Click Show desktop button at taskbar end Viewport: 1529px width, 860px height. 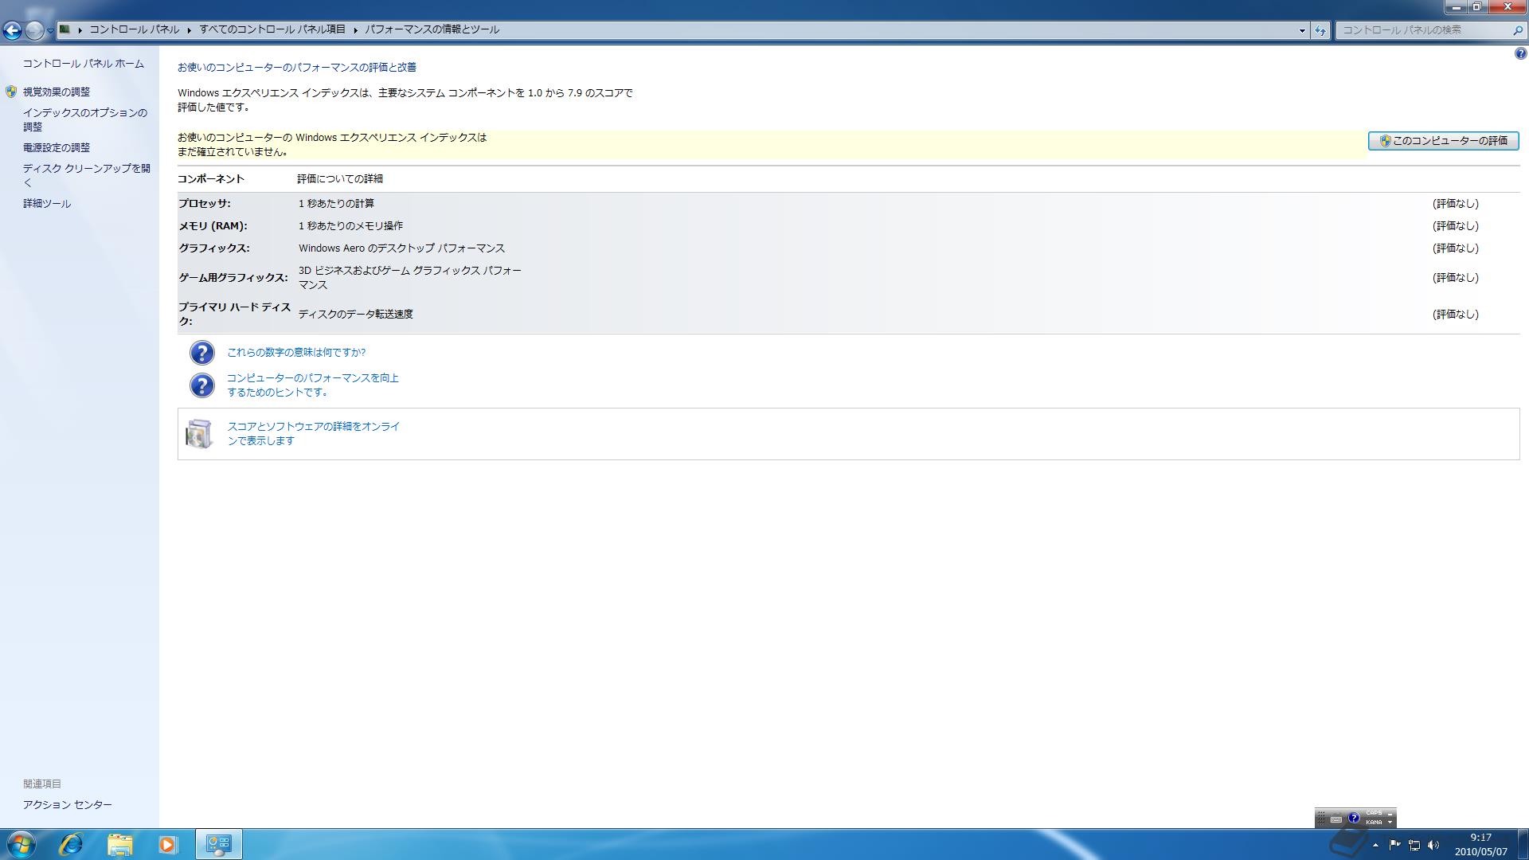(1523, 844)
